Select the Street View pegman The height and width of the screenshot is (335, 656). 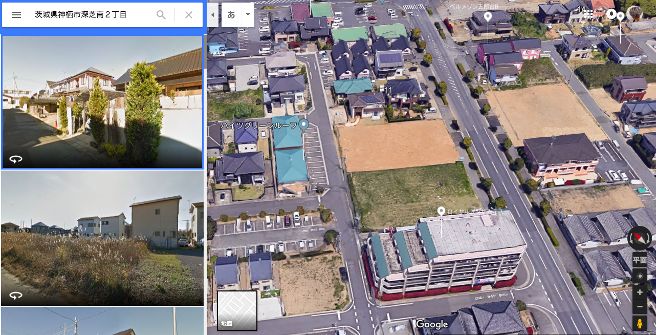coord(640,324)
